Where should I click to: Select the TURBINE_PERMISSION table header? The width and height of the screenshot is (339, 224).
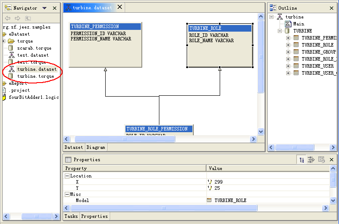[x=105, y=26]
